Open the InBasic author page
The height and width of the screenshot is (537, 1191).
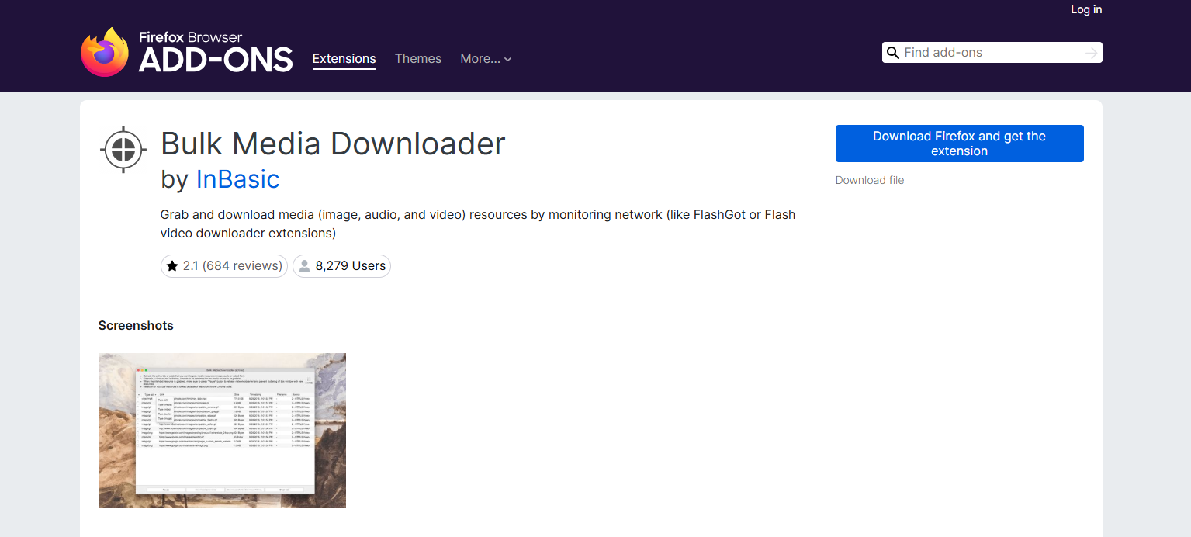tap(237, 179)
